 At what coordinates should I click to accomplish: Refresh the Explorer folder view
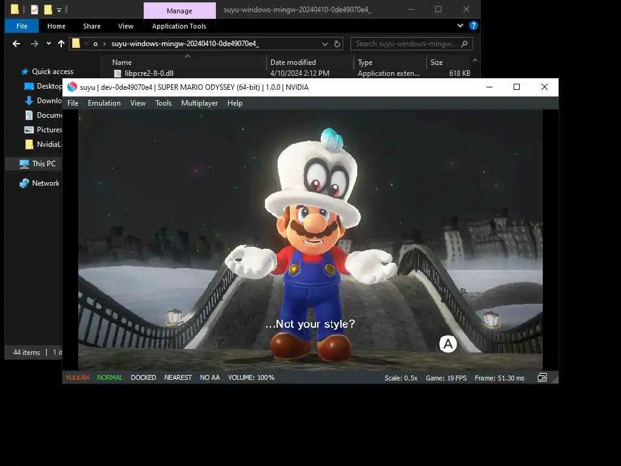337,44
